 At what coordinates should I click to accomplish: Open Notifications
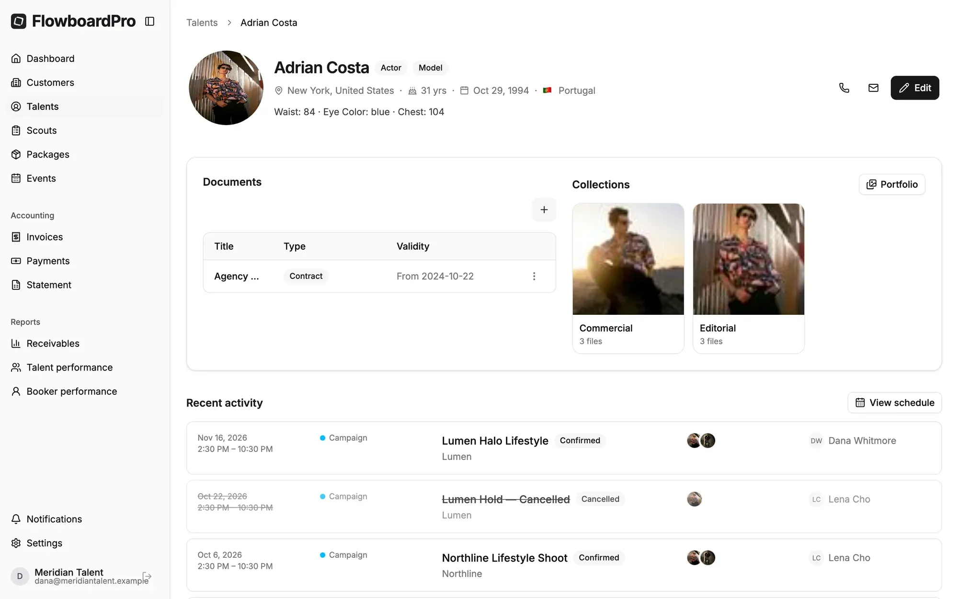tap(85, 519)
